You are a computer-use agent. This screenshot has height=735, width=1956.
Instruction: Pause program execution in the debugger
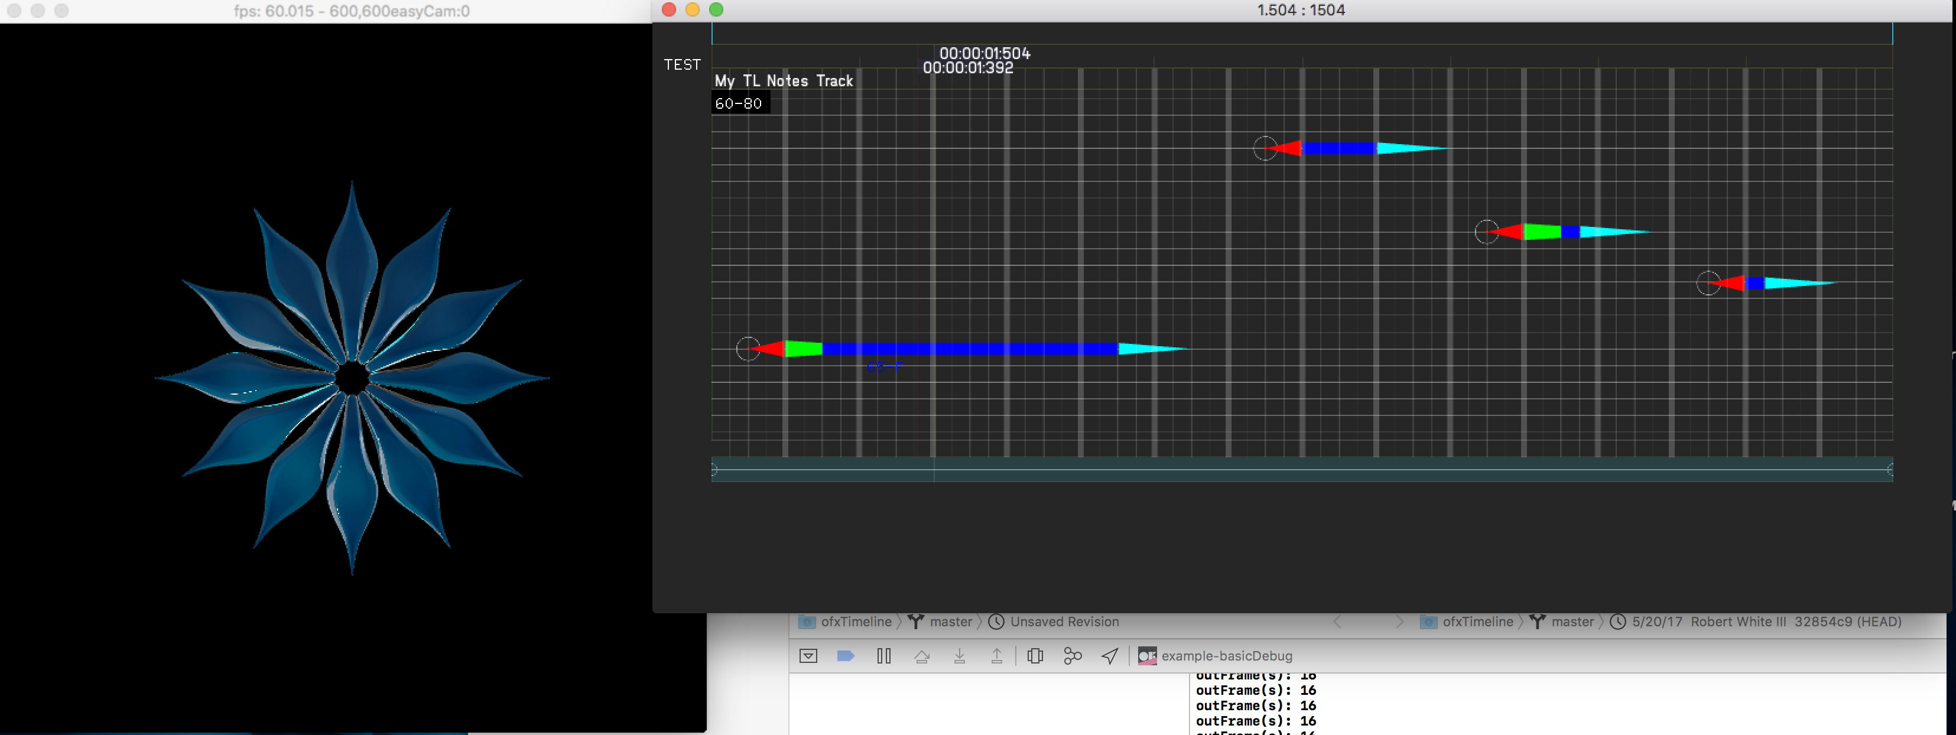click(883, 656)
